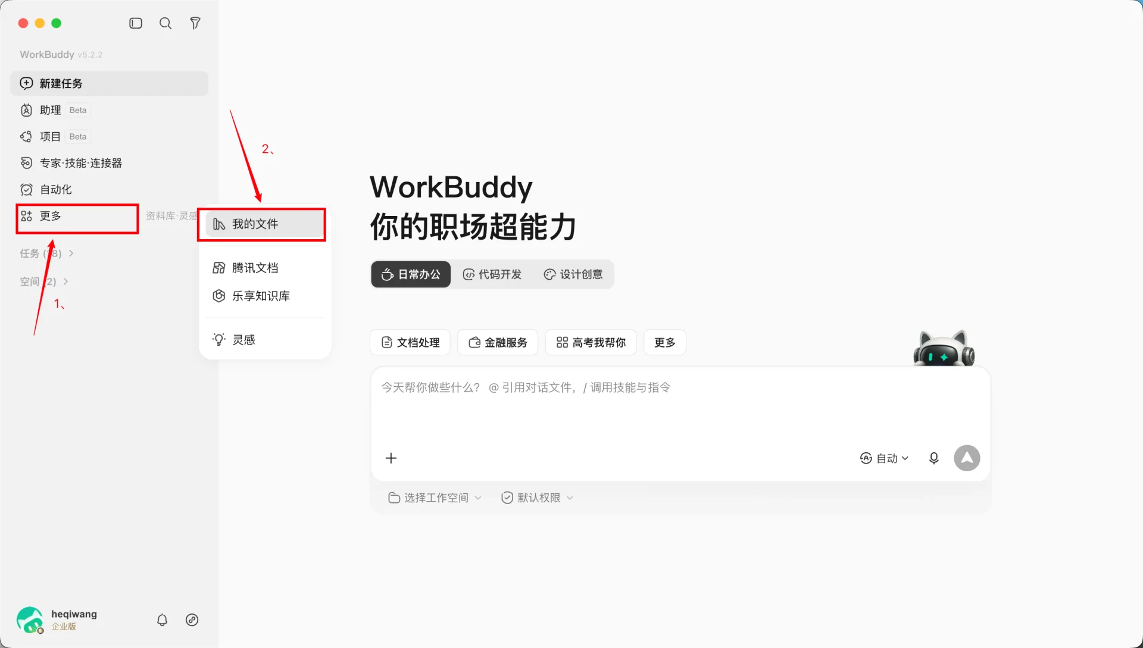
Task: Start a new task via 新建任务
Action: pyautogui.click(x=109, y=83)
